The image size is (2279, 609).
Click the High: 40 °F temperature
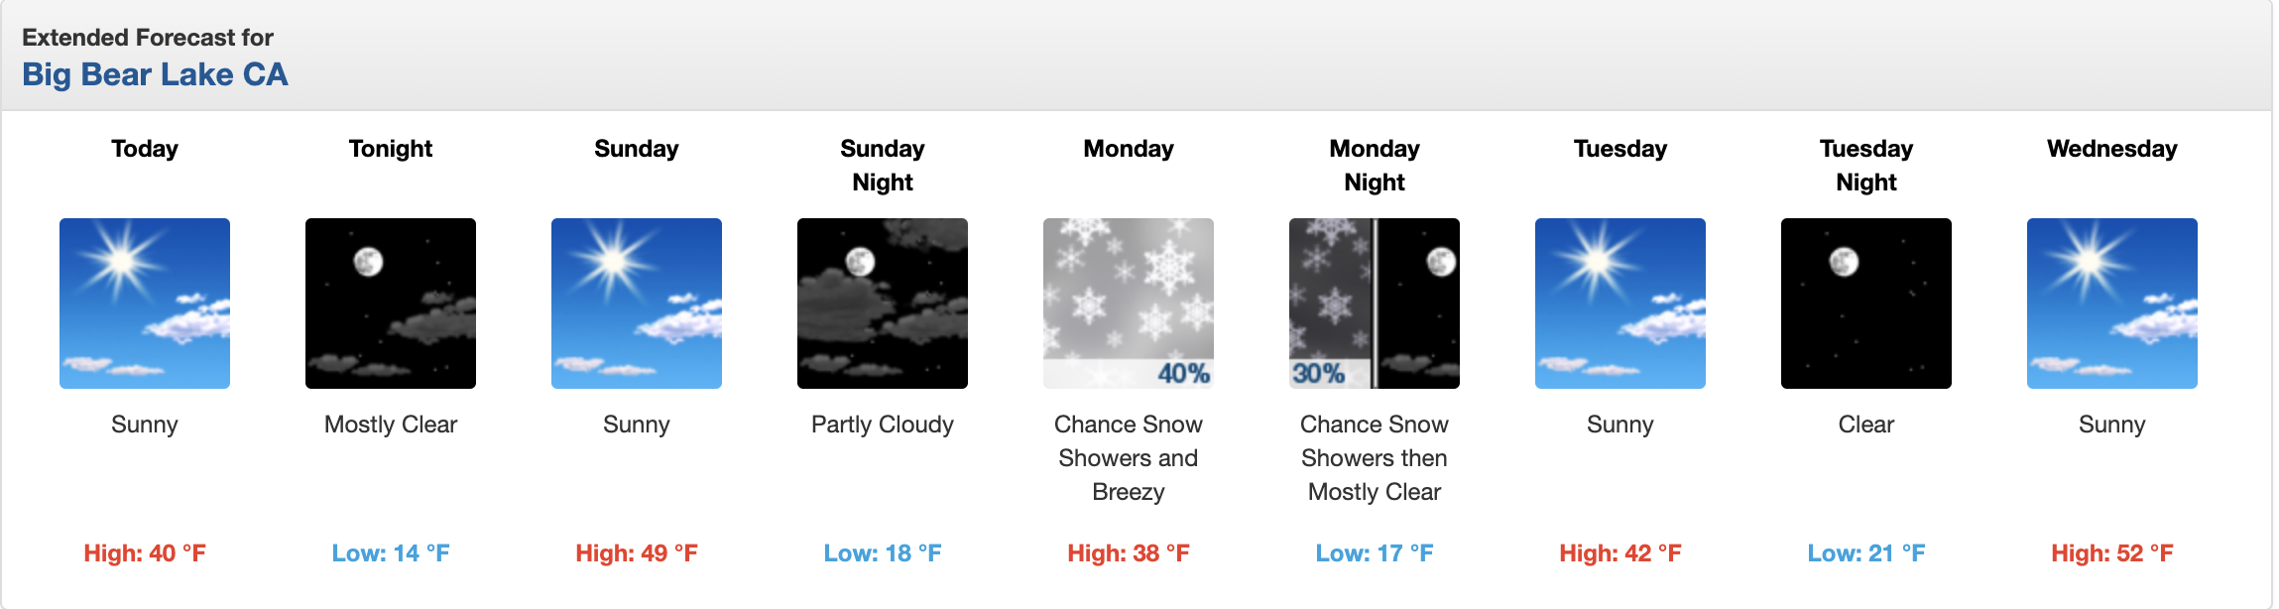pyautogui.click(x=145, y=553)
